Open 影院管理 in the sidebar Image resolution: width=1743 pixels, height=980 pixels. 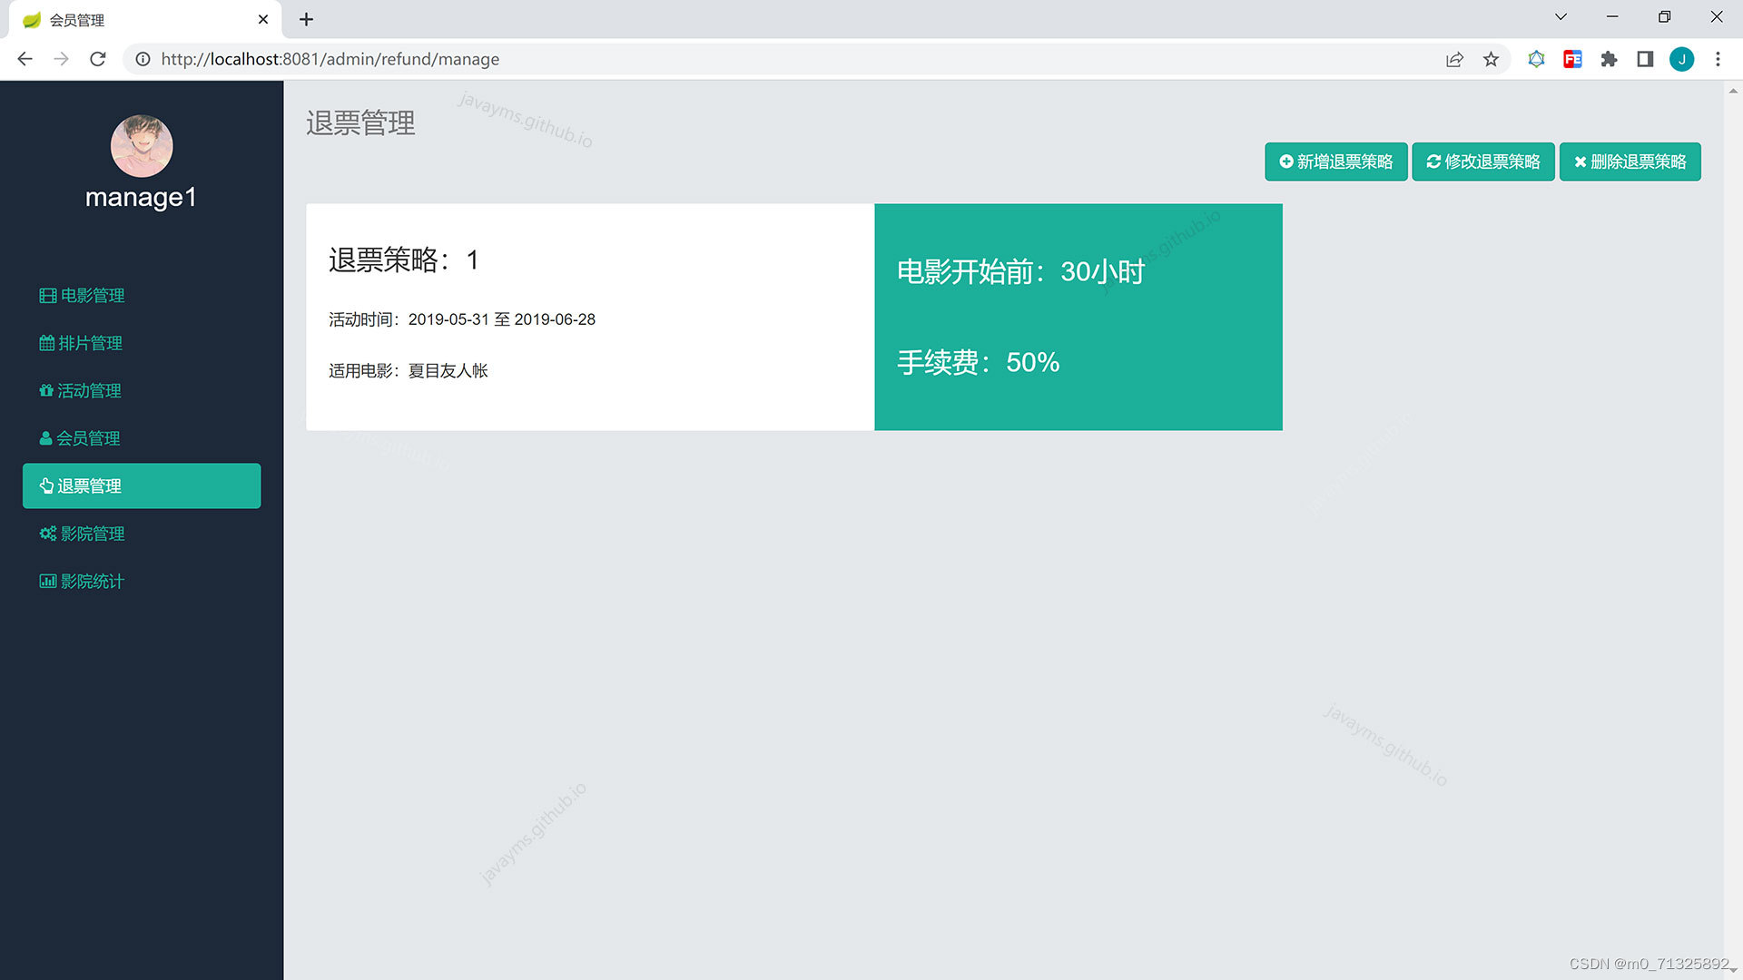pos(83,534)
